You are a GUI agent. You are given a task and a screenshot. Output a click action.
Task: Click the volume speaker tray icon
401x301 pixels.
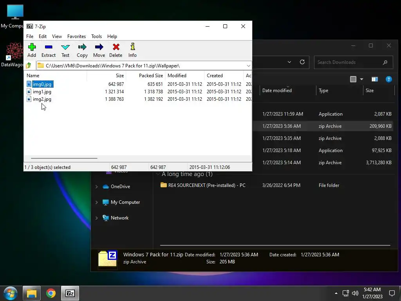[355, 293]
